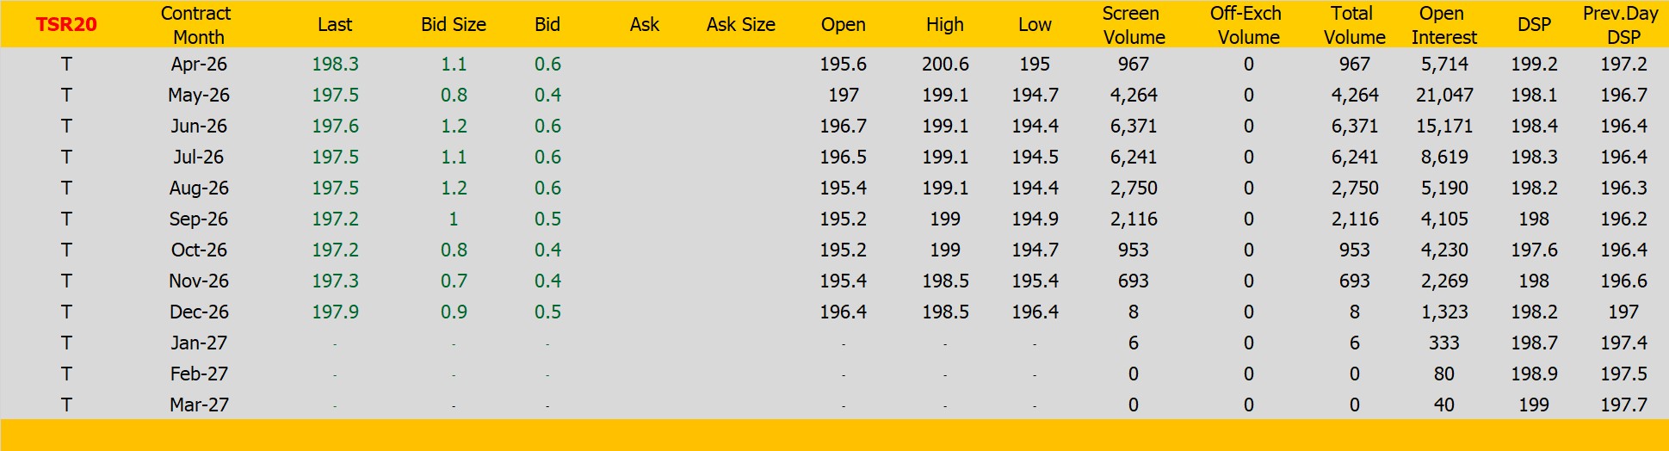This screenshot has height=451, width=1669.
Task: Click the red TSR20 header label
Action: click(66, 25)
